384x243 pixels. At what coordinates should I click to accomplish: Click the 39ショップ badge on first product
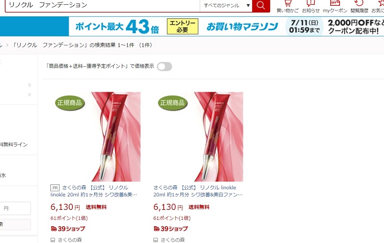(x=68, y=229)
